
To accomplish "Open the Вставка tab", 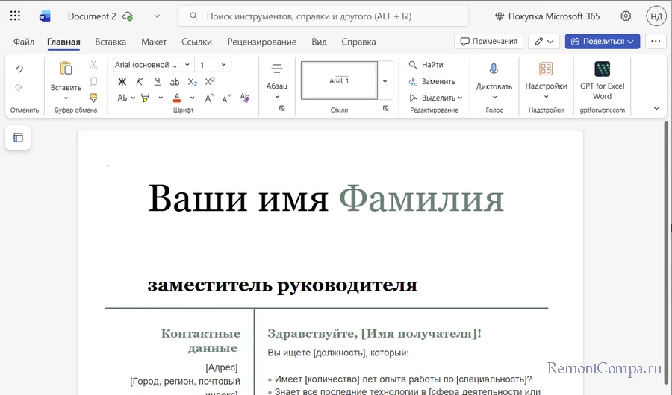I will click(x=111, y=42).
